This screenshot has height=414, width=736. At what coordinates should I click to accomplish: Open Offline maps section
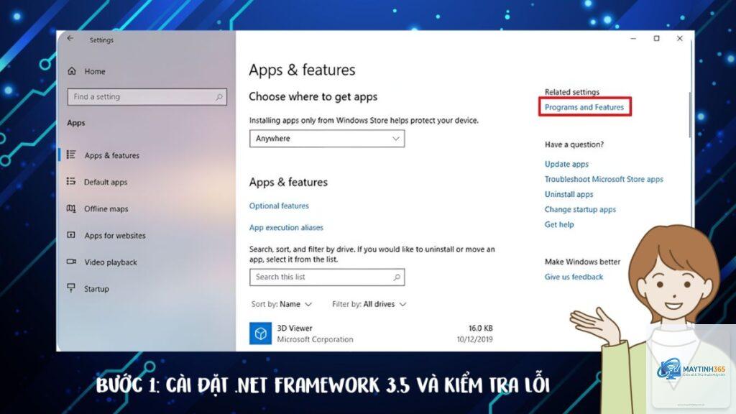(x=106, y=209)
